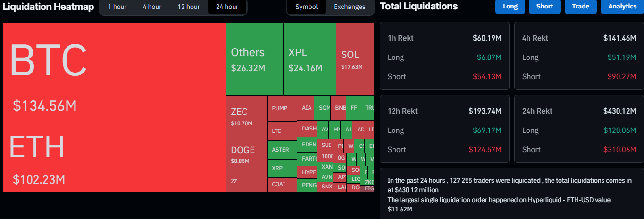
Task: Select the 24 hour timeframe tab
Action: pos(227,7)
